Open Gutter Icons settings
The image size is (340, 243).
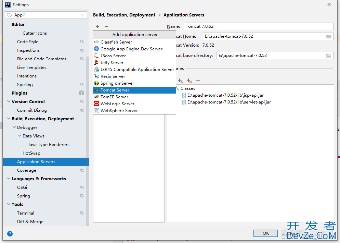click(x=35, y=33)
